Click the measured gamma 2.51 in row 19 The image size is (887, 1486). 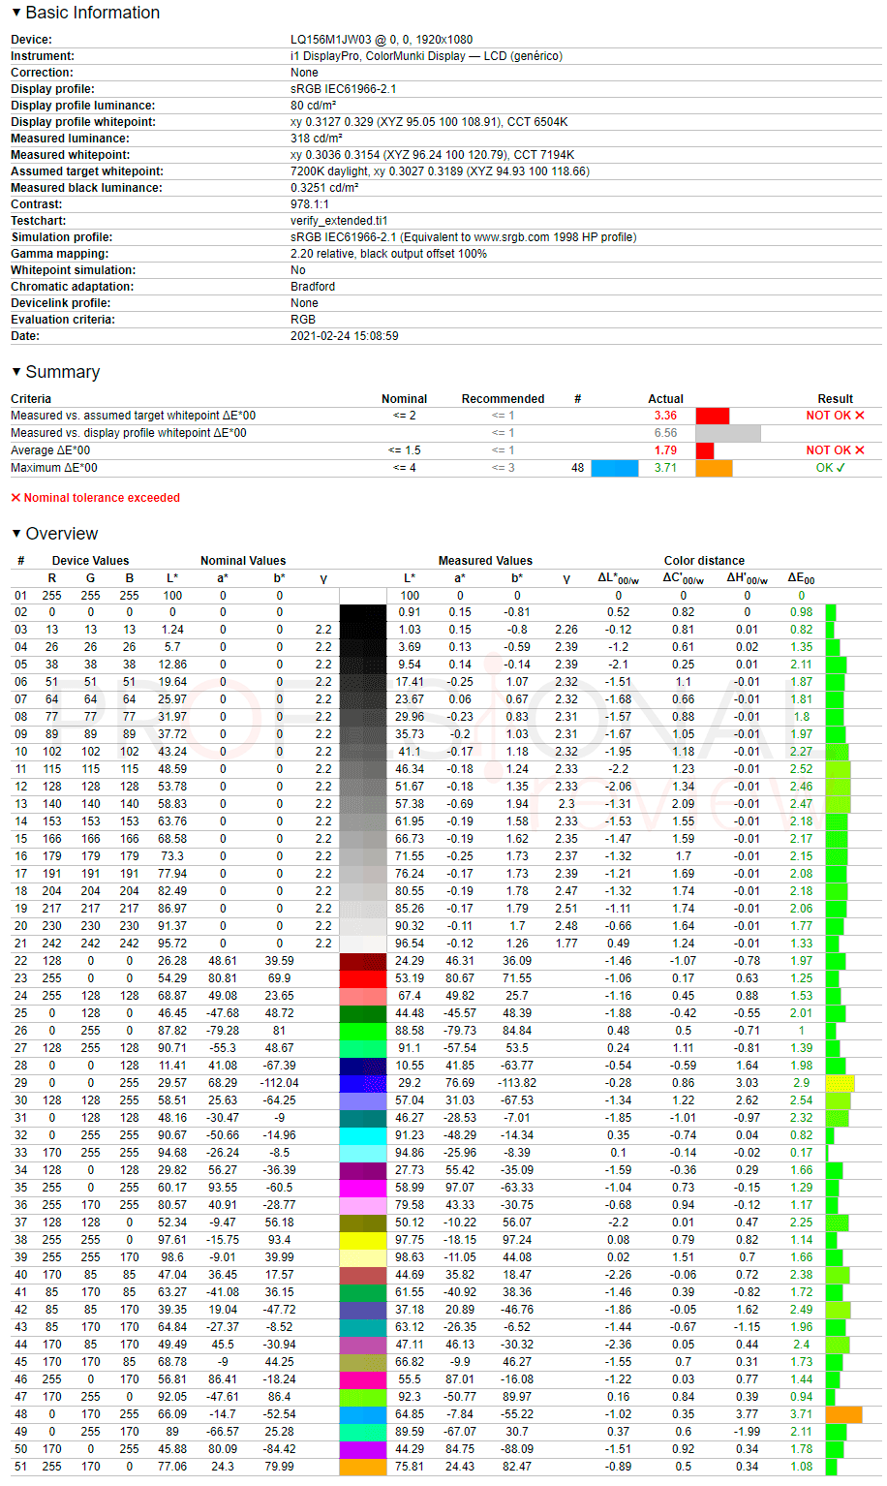(x=566, y=909)
